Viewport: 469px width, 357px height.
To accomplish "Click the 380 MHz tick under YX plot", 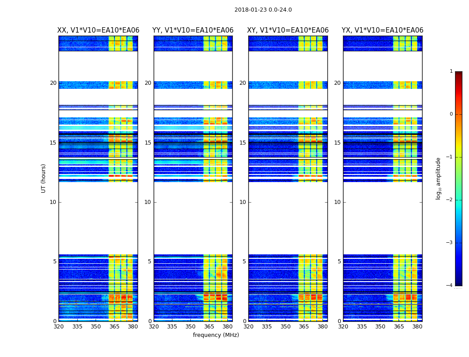I will tap(417, 327).
